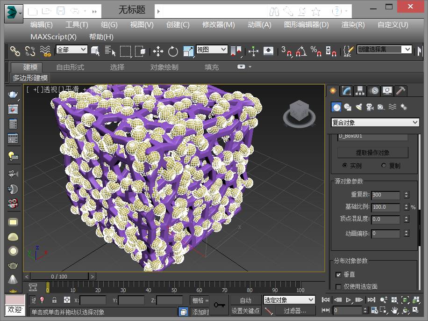
Task: Open the 渲染(R) menu
Action: (353, 25)
